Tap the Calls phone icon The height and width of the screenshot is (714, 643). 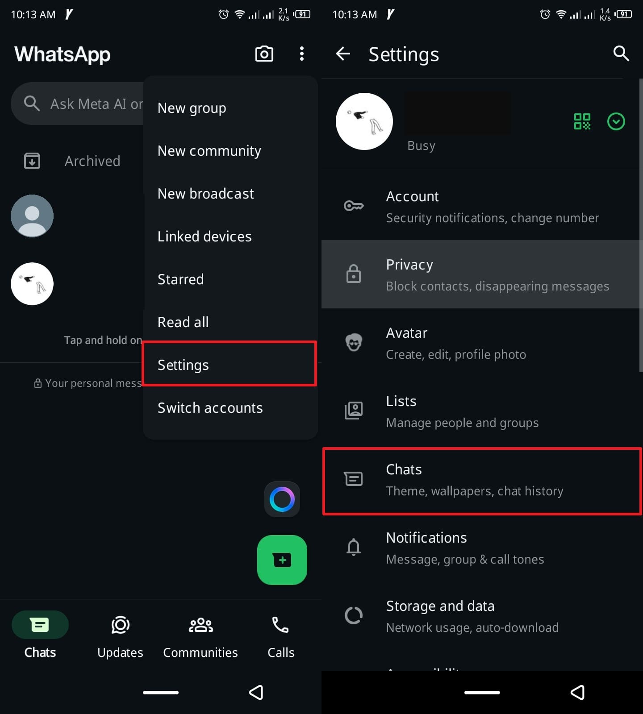click(x=280, y=625)
